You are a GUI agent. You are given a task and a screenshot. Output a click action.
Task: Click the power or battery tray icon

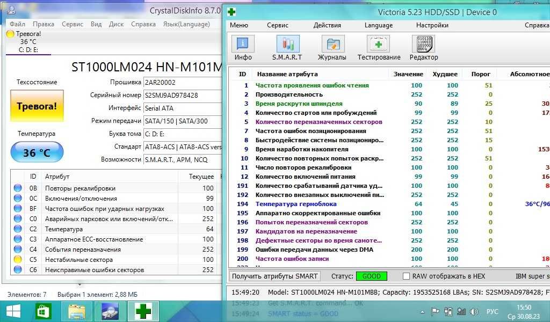448,311
